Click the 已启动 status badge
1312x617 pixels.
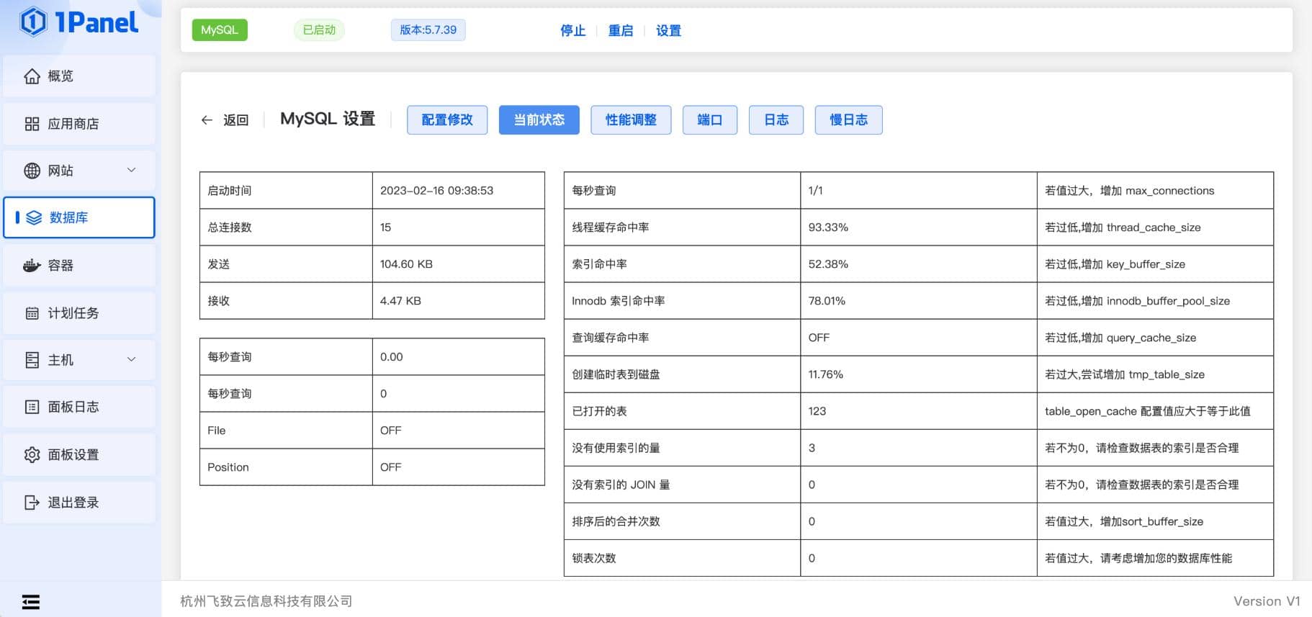click(x=319, y=30)
